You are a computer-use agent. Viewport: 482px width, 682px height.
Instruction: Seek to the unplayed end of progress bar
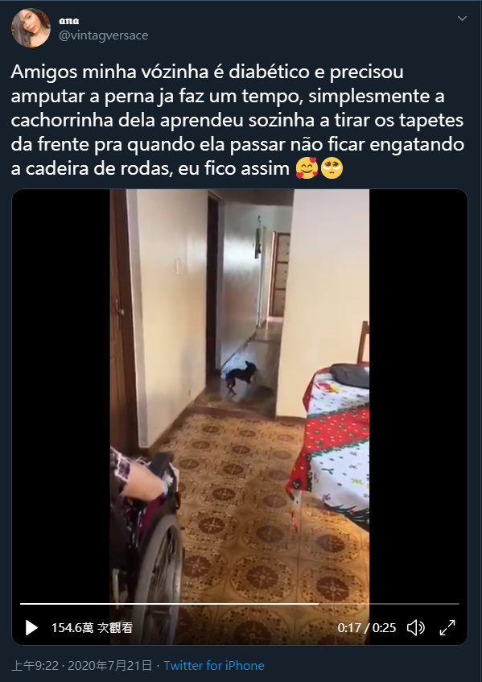pyautogui.click(x=389, y=604)
